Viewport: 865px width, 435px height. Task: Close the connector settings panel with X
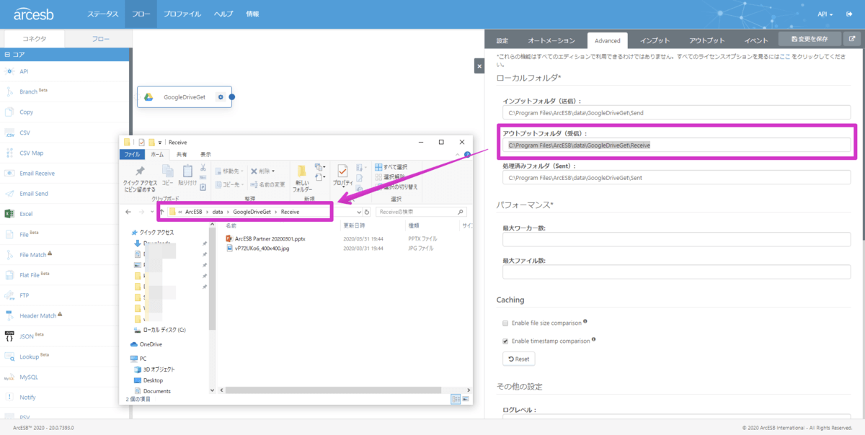click(x=479, y=66)
